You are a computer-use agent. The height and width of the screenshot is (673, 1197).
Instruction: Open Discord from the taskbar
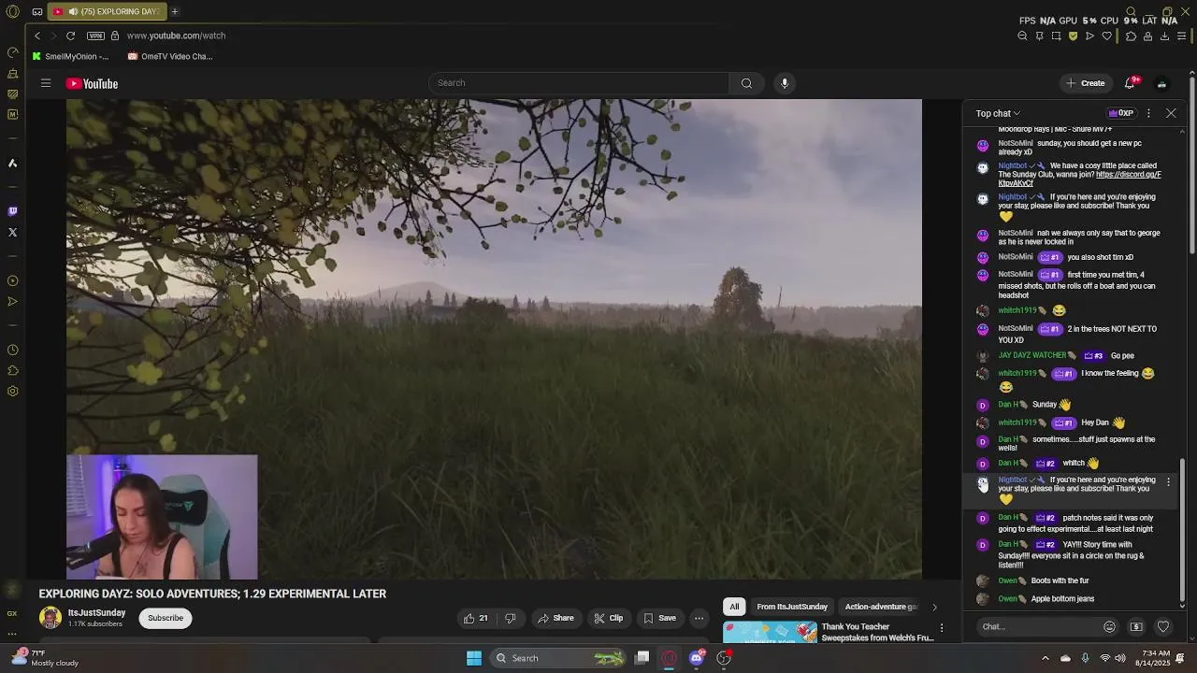pyautogui.click(x=696, y=658)
